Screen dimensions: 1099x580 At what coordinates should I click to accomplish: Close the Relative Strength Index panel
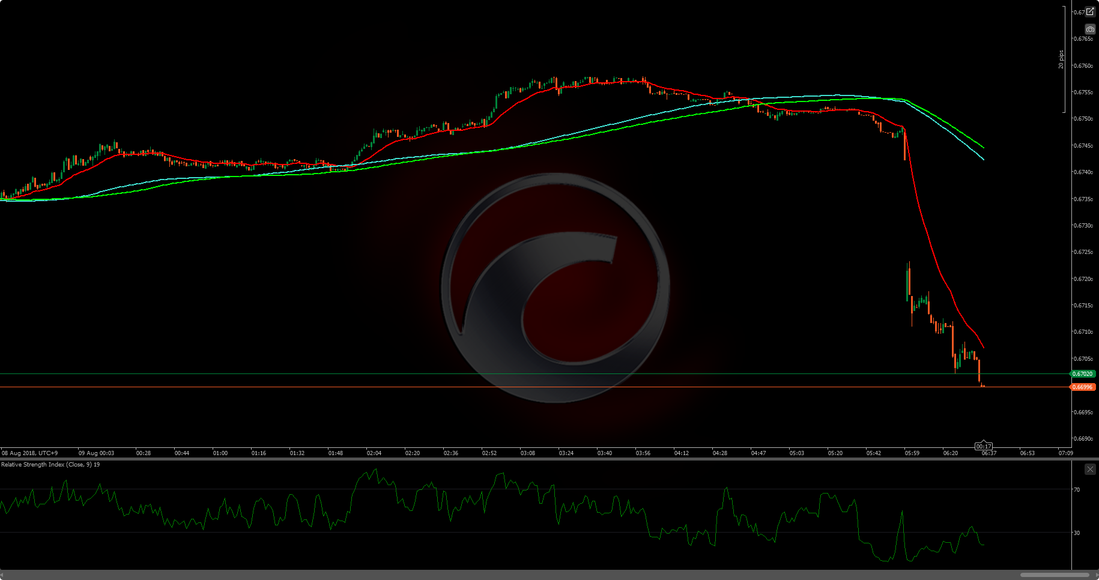click(1090, 469)
